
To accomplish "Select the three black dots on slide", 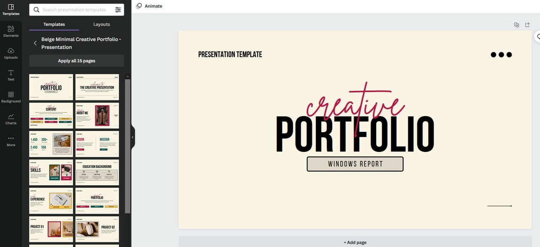I will tap(501, 55).
